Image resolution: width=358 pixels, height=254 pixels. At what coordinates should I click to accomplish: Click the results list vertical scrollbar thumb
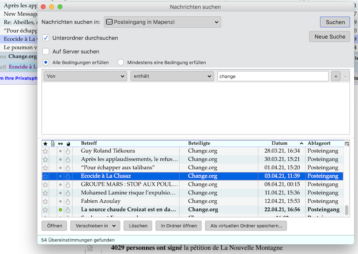tap(347, 210)
